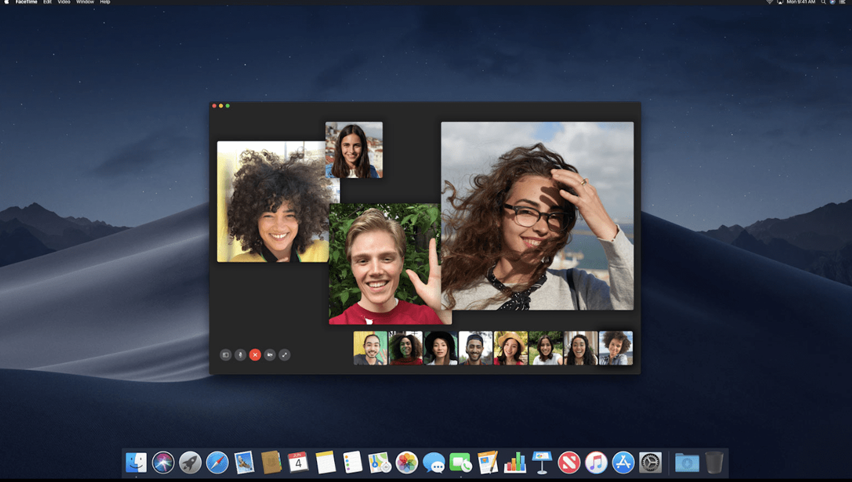
Task: Open Notes in the Dock
Action: tap(325, 462)
